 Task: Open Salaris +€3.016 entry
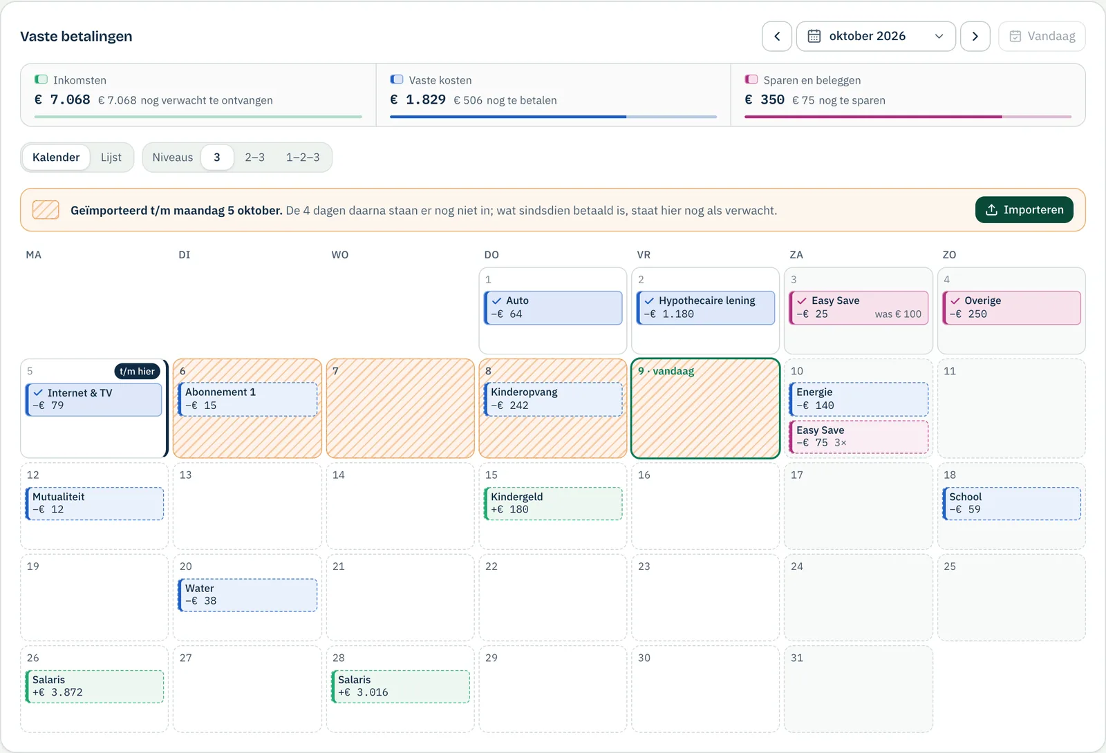coord(401,687)
